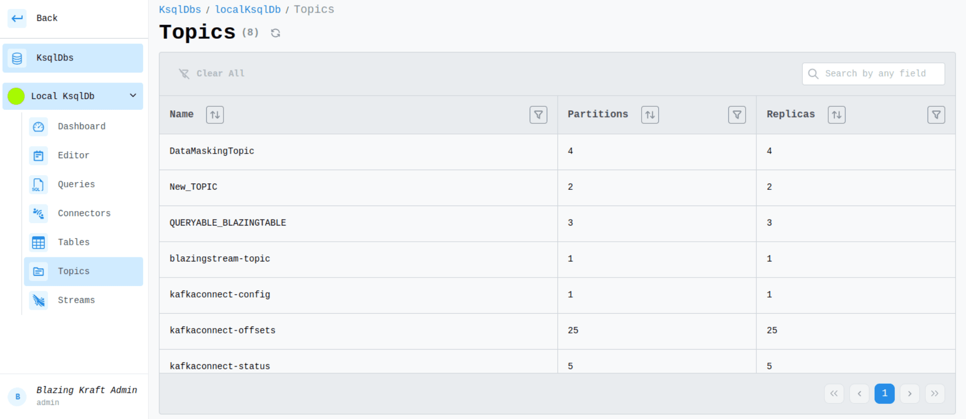Toggle sort on the Partitions column
Image resolution: width=966 pixels, height=419 pixels.
point(650,115)
